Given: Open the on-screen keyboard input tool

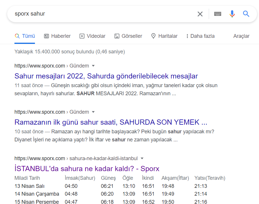Looking at the screenshot, I should pyautogui.click(x=217, y=14).
